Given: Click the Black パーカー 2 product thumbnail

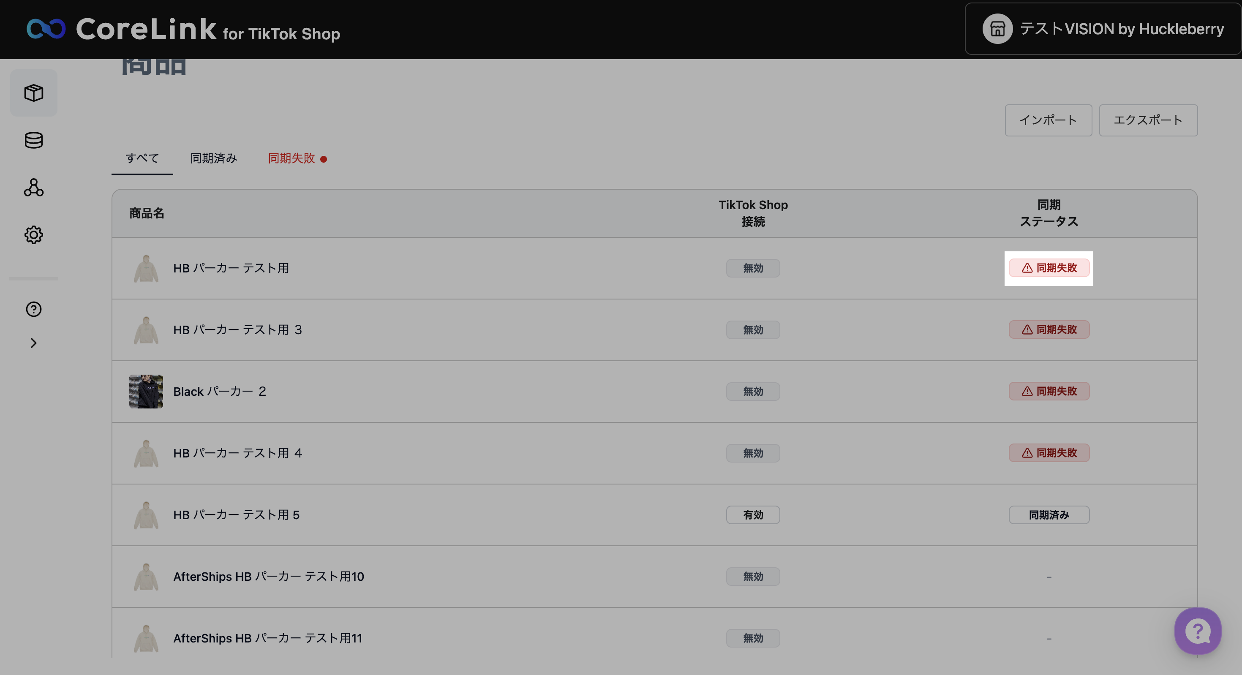Looking at the screenshot, I should [x=146, y=392].
